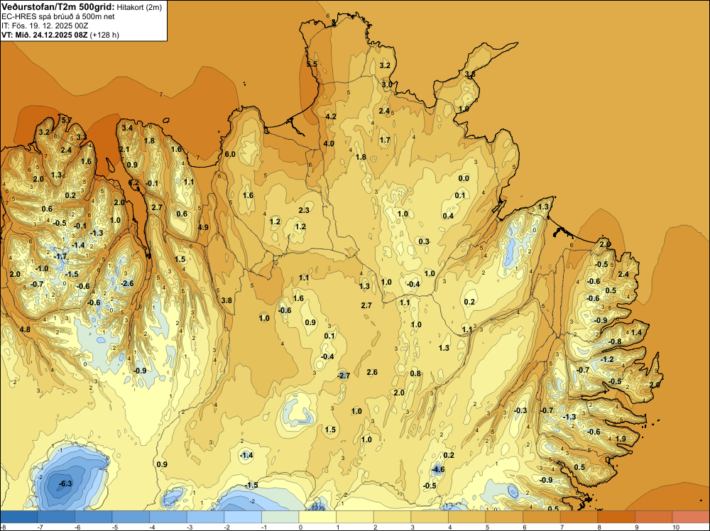
Task: Click the title "Veðurstofan/T2m 500grid:"
Action: tap(58, 7)
